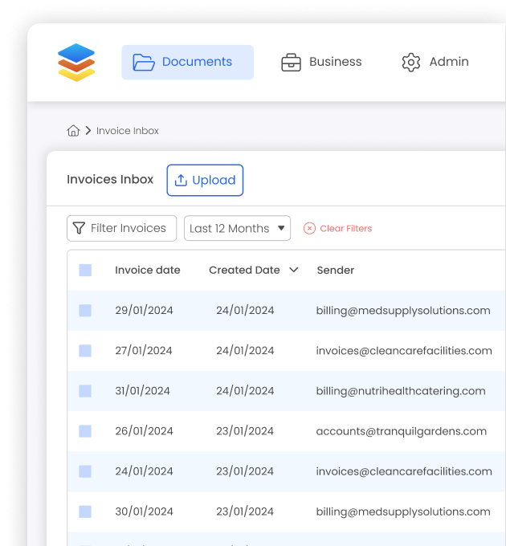Click the upload arrow icon
506x546 pixels.
pos(181,181)
